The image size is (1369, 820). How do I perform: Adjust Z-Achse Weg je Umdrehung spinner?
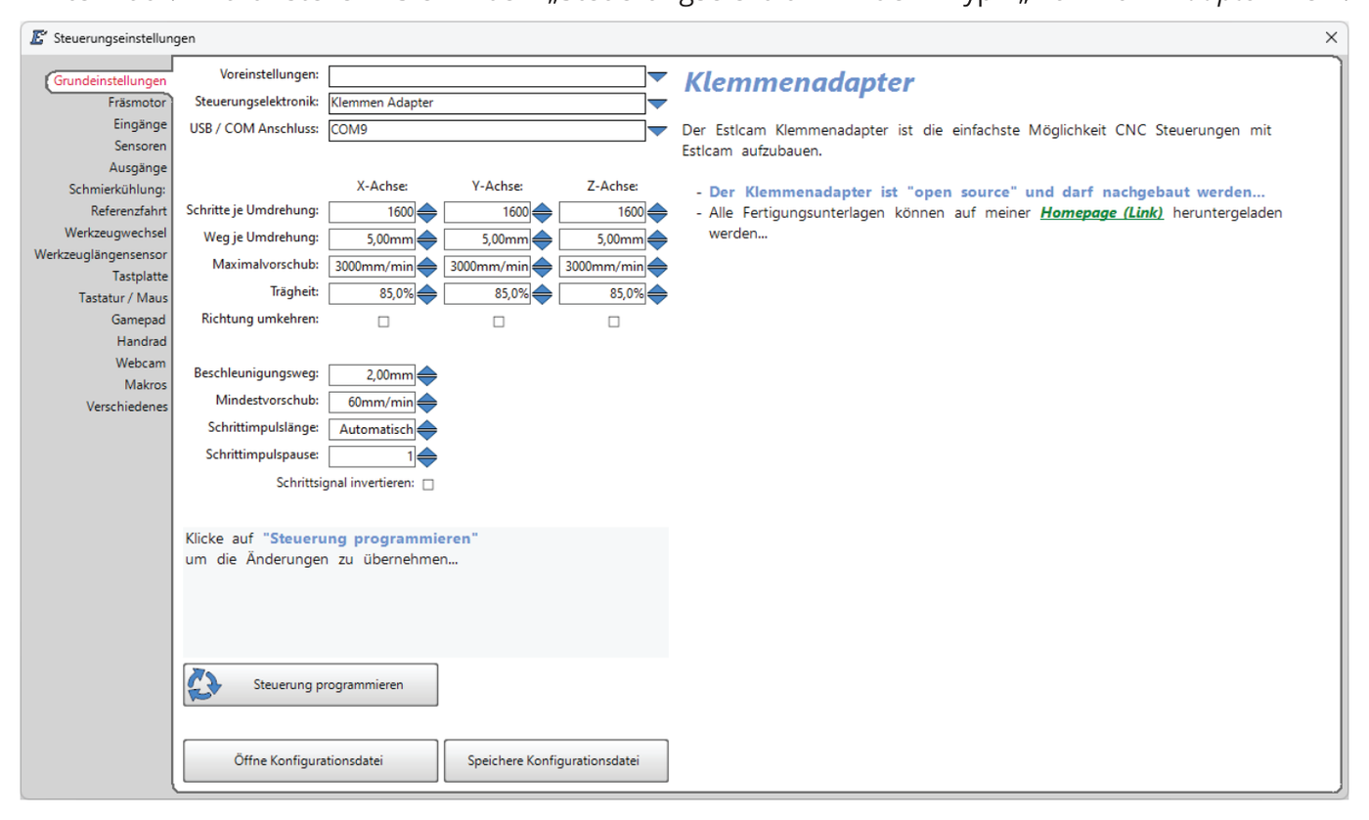point(657,239)
